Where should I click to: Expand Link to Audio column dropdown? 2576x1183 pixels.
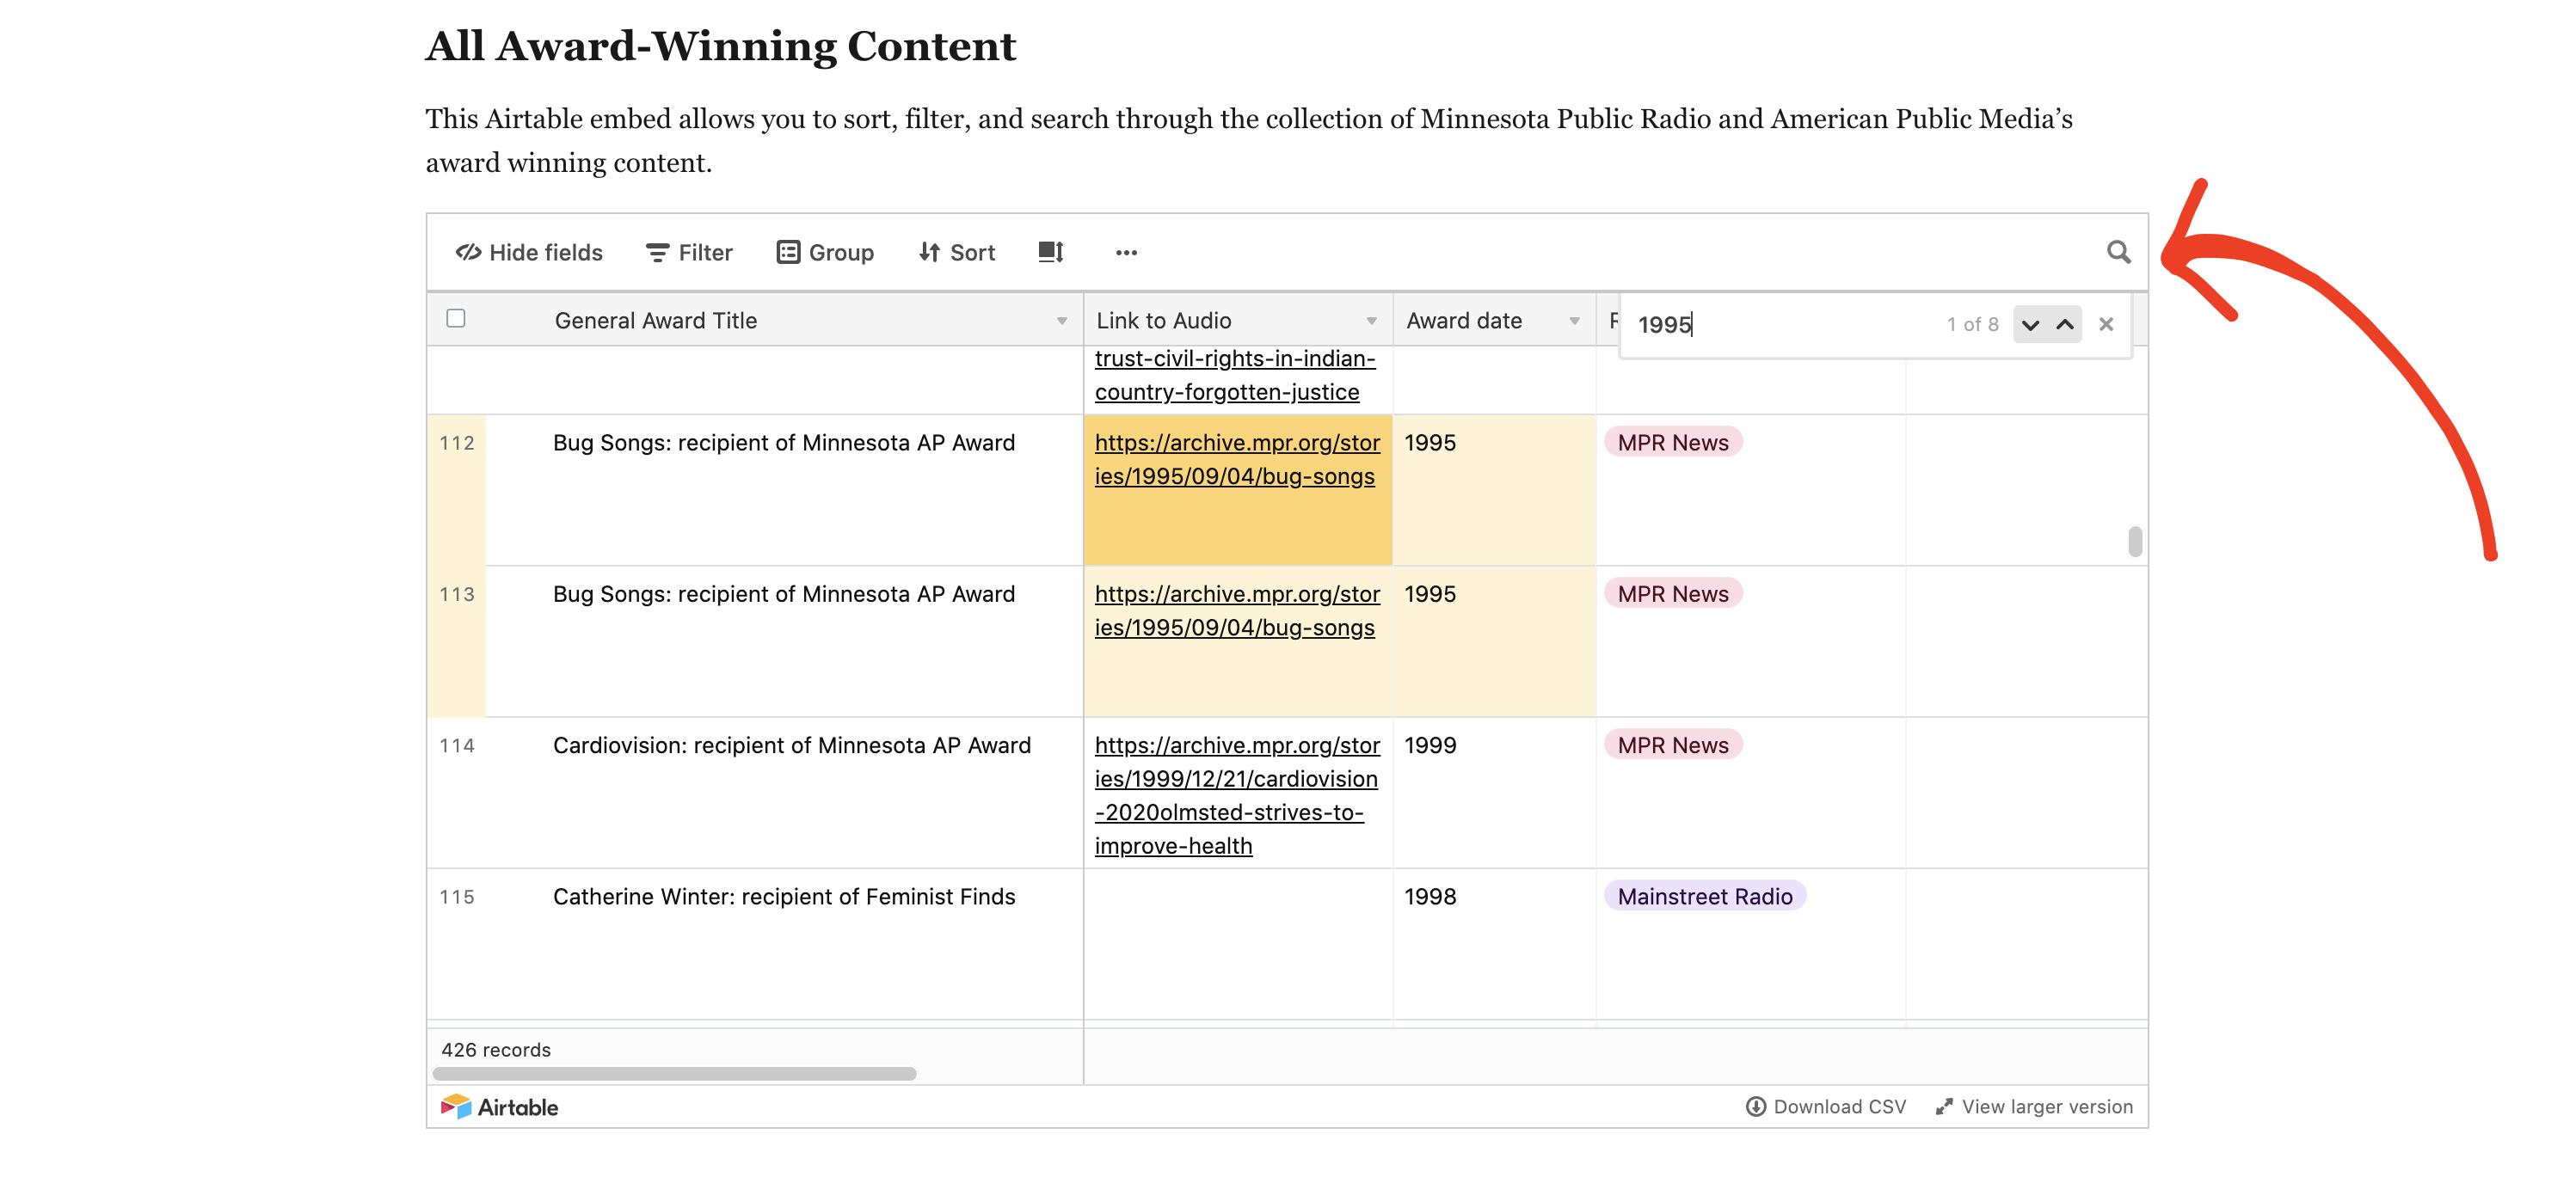tap(1372, 321)
